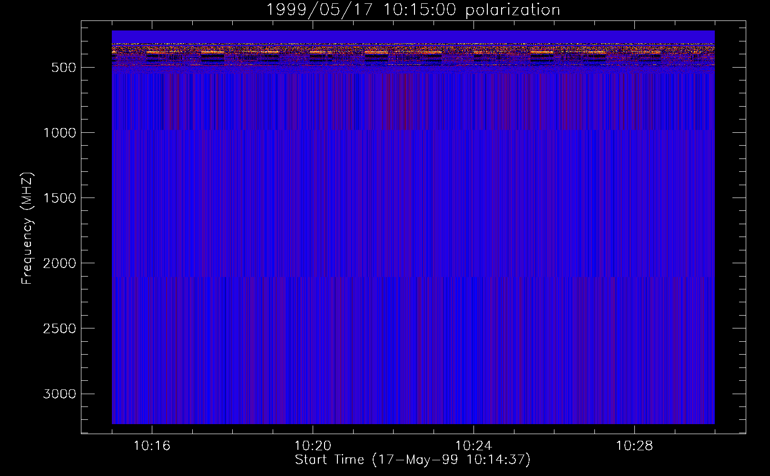Click the 'Start Time (17-May-99 10:14:37)' axis label
This screenshot has width=770, height=476.
pyautogui.click(x=413, y=460)
